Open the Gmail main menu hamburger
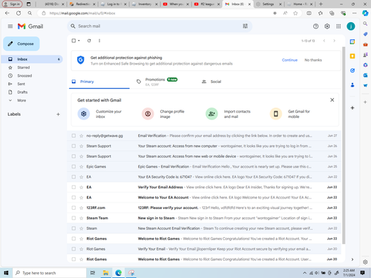 click(10, 26)
